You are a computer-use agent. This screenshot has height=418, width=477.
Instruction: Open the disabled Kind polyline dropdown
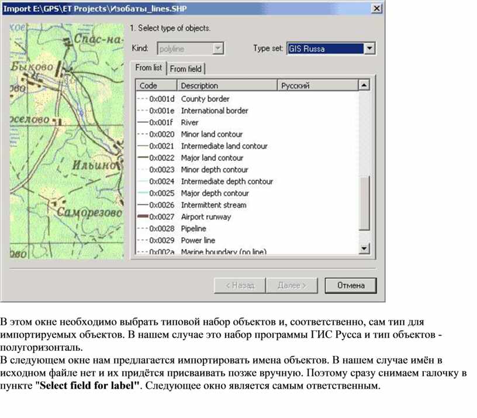191,49
